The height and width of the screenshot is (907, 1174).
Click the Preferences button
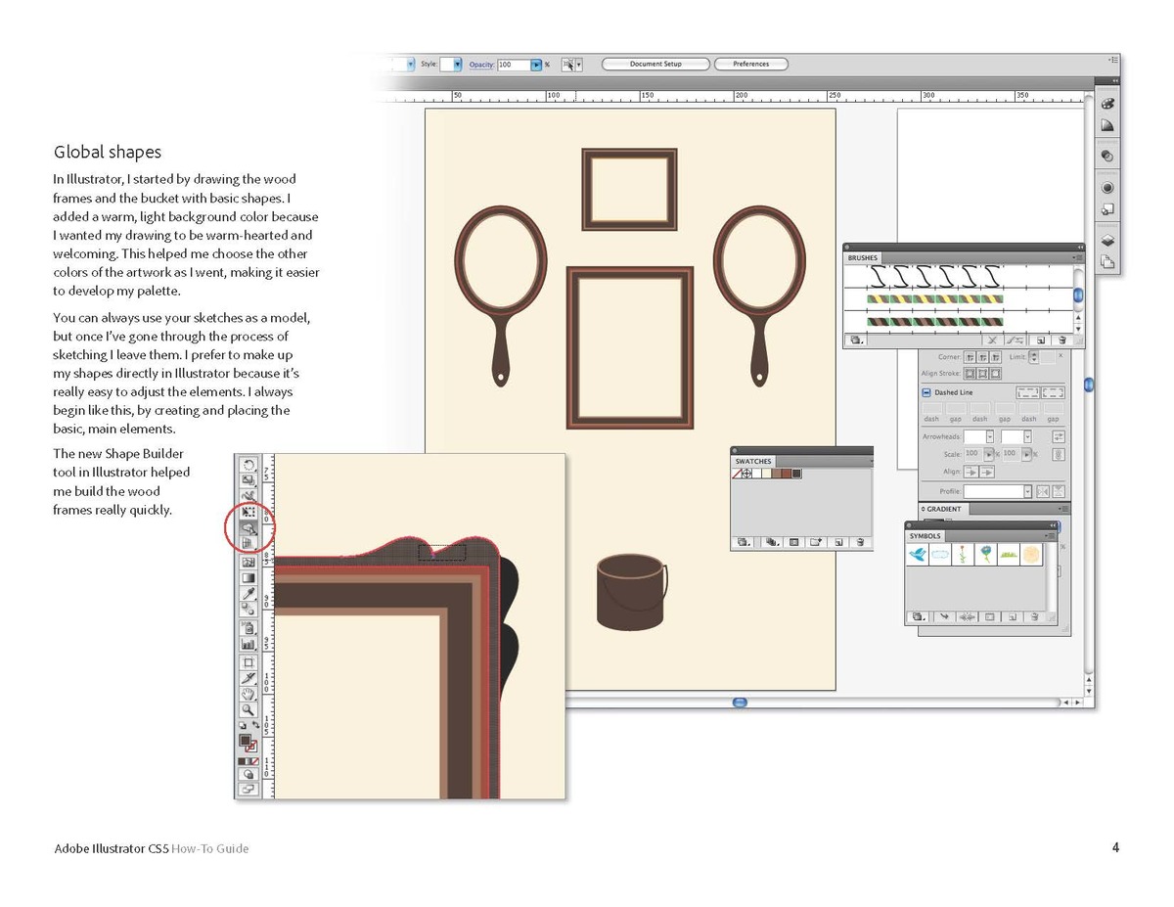click(750, 65)
